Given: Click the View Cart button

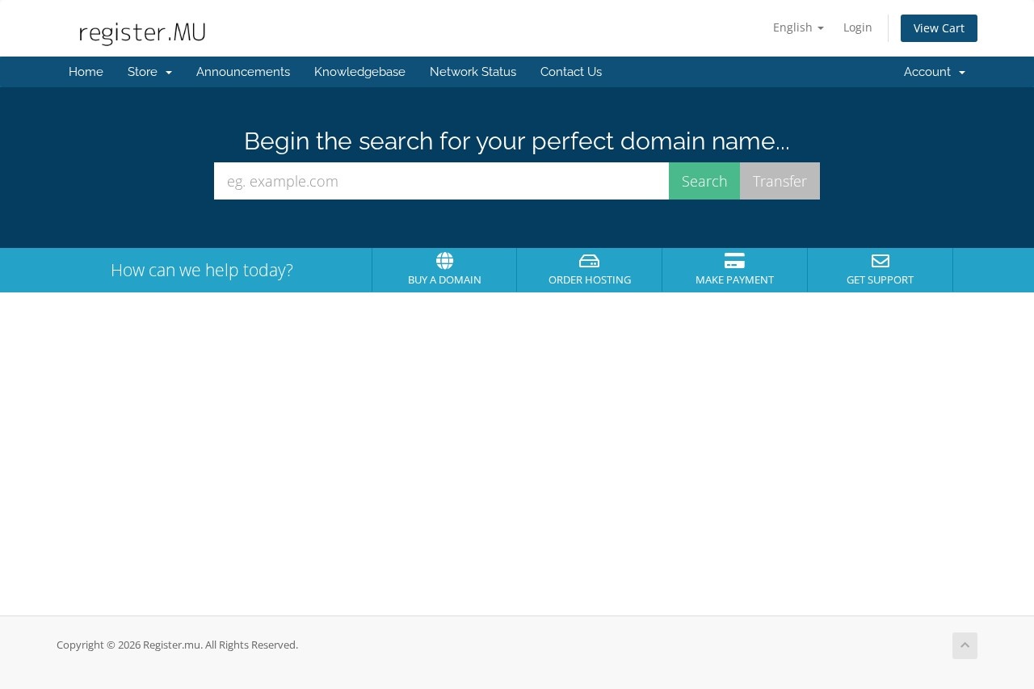Looking at the screenshot, I should point(939,27).
